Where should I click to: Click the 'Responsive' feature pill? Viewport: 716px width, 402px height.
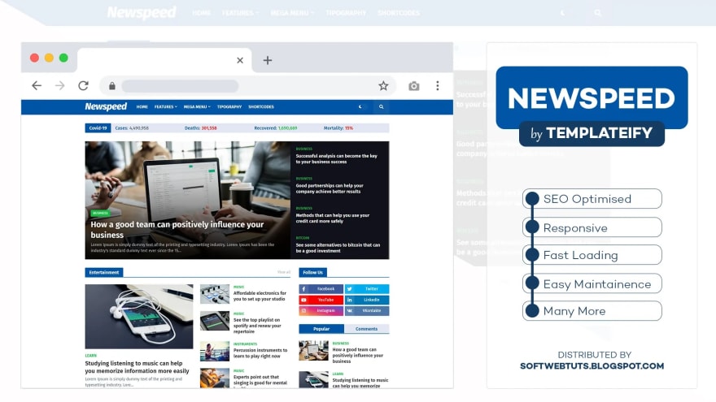tap(592, 227)
